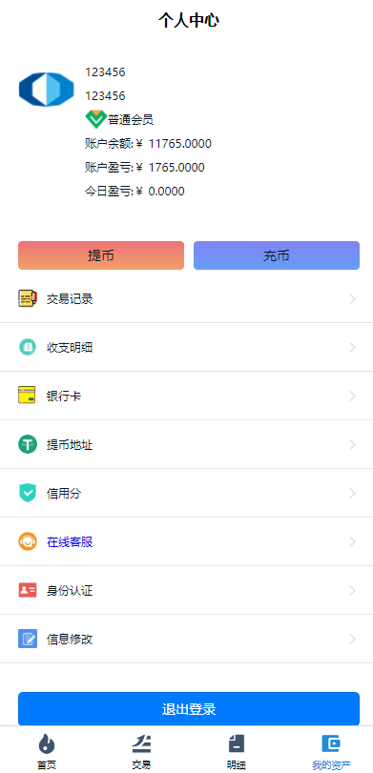Click the 提币 withdraw button
Screen dimensions: 373x773
click(x=101, y=255)
